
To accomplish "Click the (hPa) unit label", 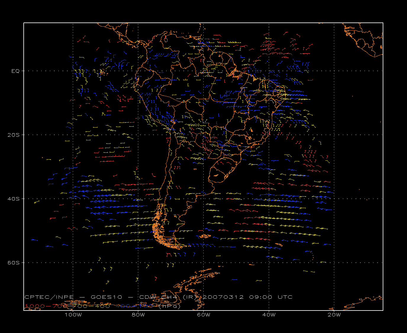I will [x=170, y=306].
